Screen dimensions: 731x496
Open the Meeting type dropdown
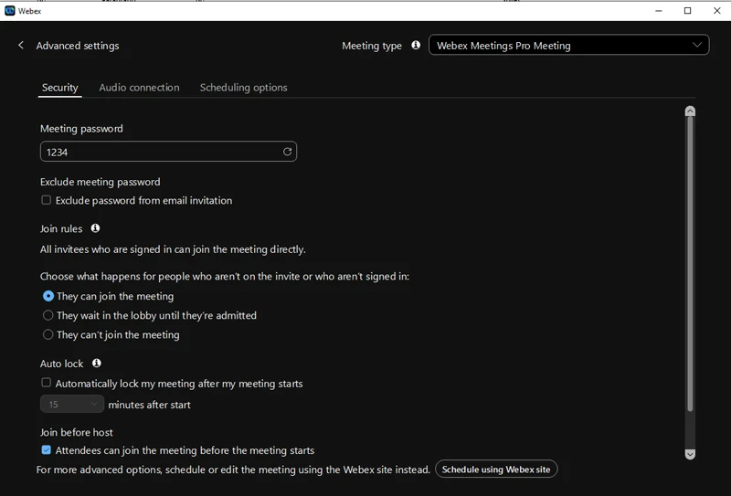(x=568, y=46)
